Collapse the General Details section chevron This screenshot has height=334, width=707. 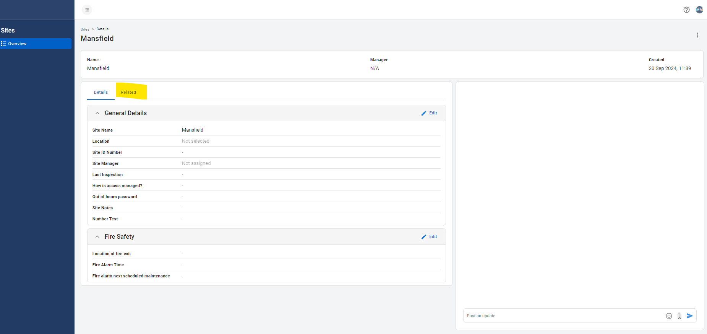coord(97,113)
